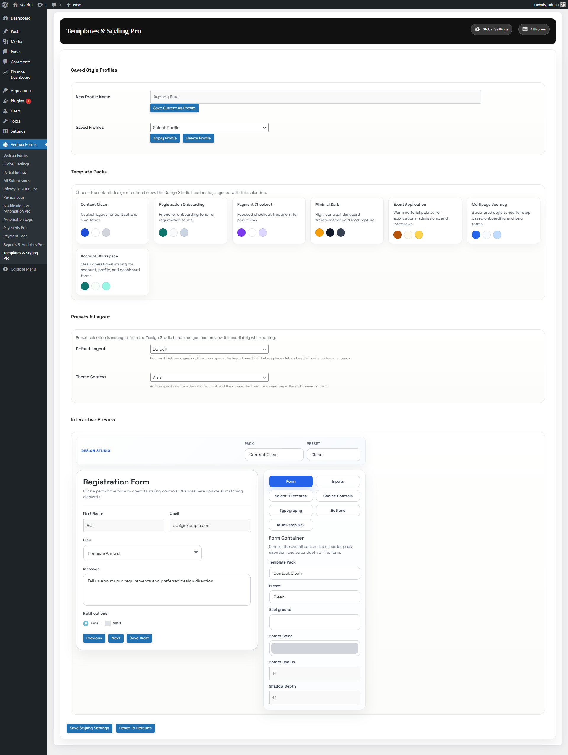
Task: Click the gear icon in Global Settings button
Action: [x=477, y=29]
